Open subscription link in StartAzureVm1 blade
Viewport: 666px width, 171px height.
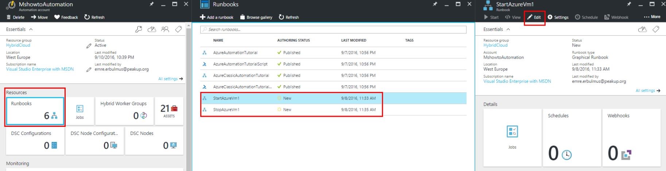(517, 81)
